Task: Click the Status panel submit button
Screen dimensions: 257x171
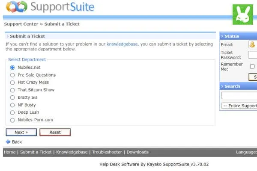Action: coord(253,77)
